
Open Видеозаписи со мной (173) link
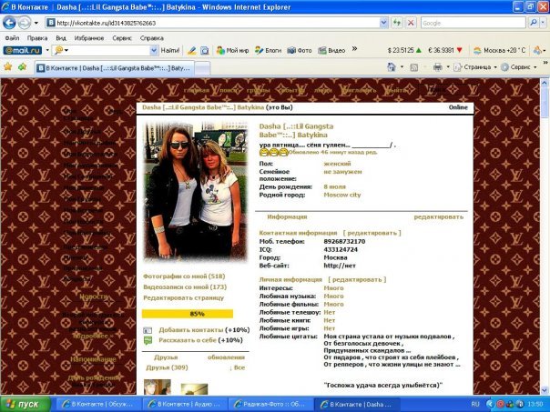click(x=185, y=287)
